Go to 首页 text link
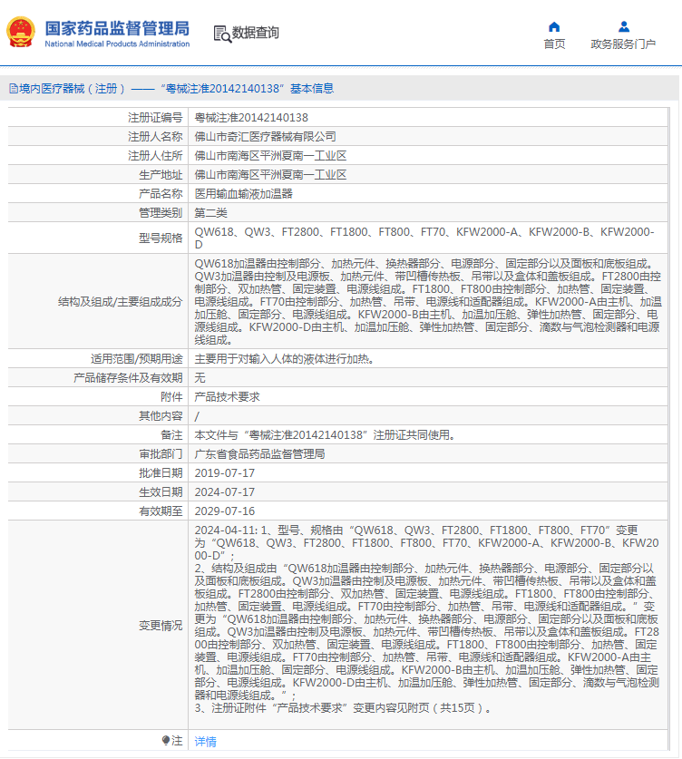Screen dimensions: 682x759 (554, 44)
